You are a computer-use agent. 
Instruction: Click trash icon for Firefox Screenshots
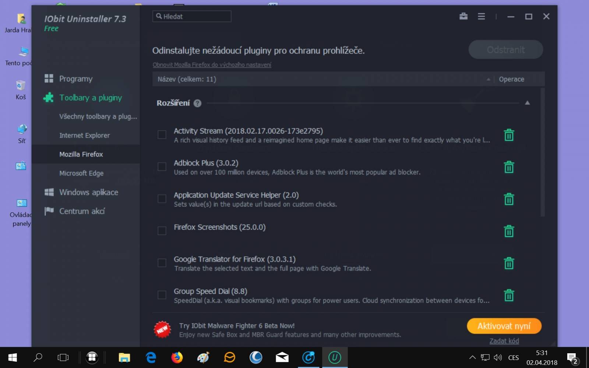tap(509, 231)
